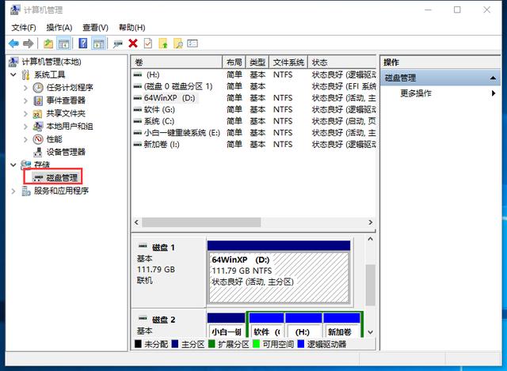Expand the 任务计划程序 tree node
Image resolution: width=507 pixels, height=371 pixels.
coord(25,88)
